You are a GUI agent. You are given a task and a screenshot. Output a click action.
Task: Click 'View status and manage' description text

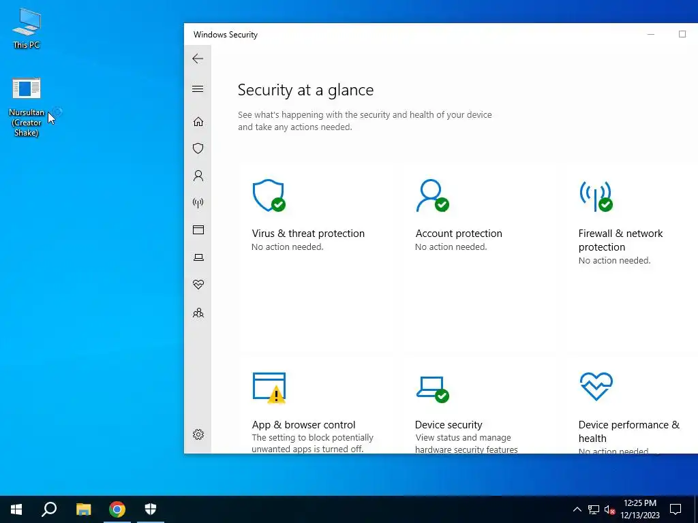point(463,438)
